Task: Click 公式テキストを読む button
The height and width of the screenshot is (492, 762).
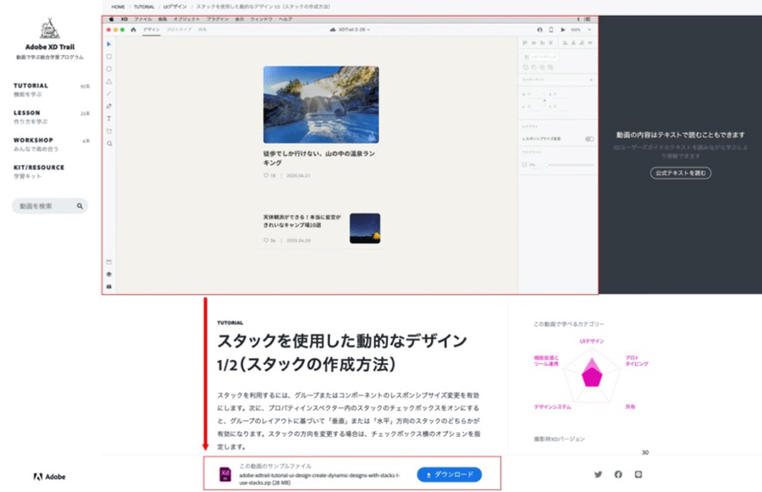Action: tap(681, 173)
